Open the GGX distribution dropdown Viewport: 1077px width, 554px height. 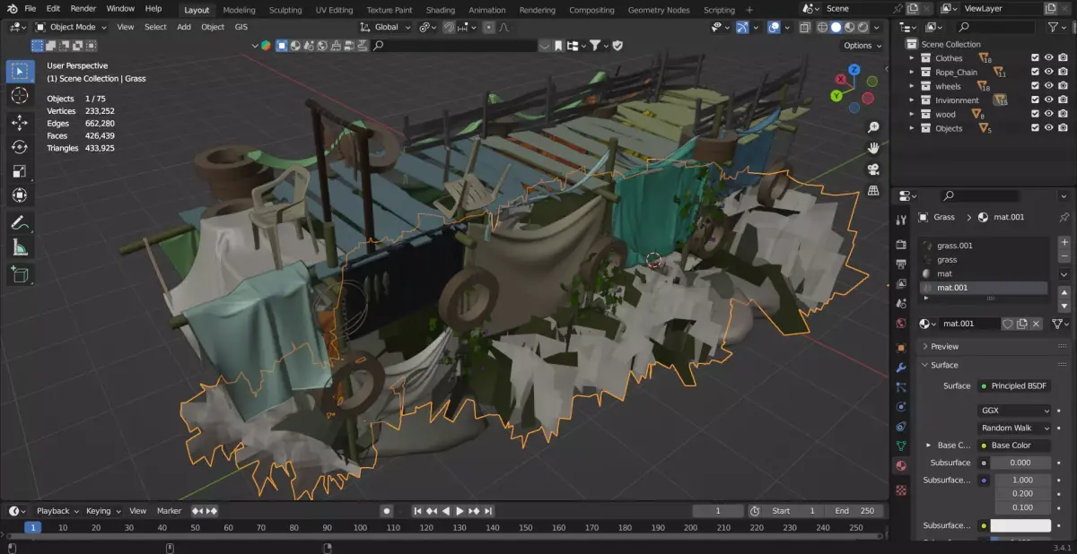click(x=1014, y=411)
